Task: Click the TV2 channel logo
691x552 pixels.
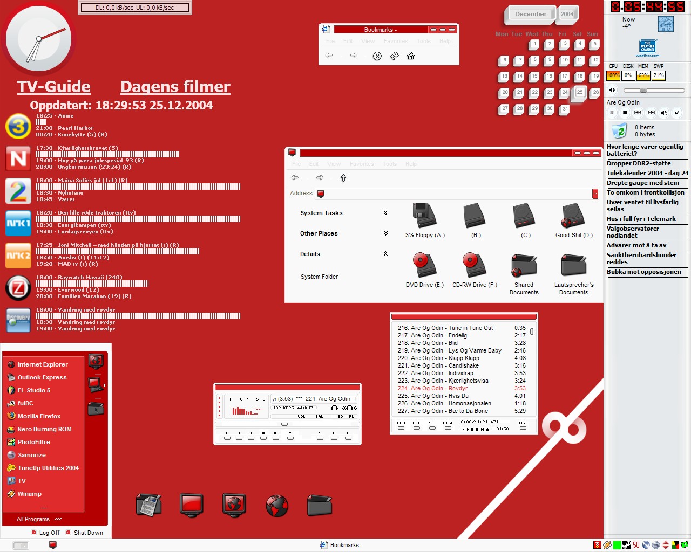Action: 18,191
